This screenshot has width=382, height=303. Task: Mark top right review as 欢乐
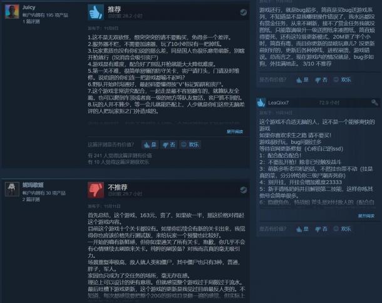(x=342, y=80)
